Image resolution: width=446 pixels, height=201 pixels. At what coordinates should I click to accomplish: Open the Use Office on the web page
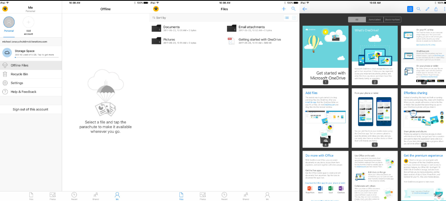375,176
